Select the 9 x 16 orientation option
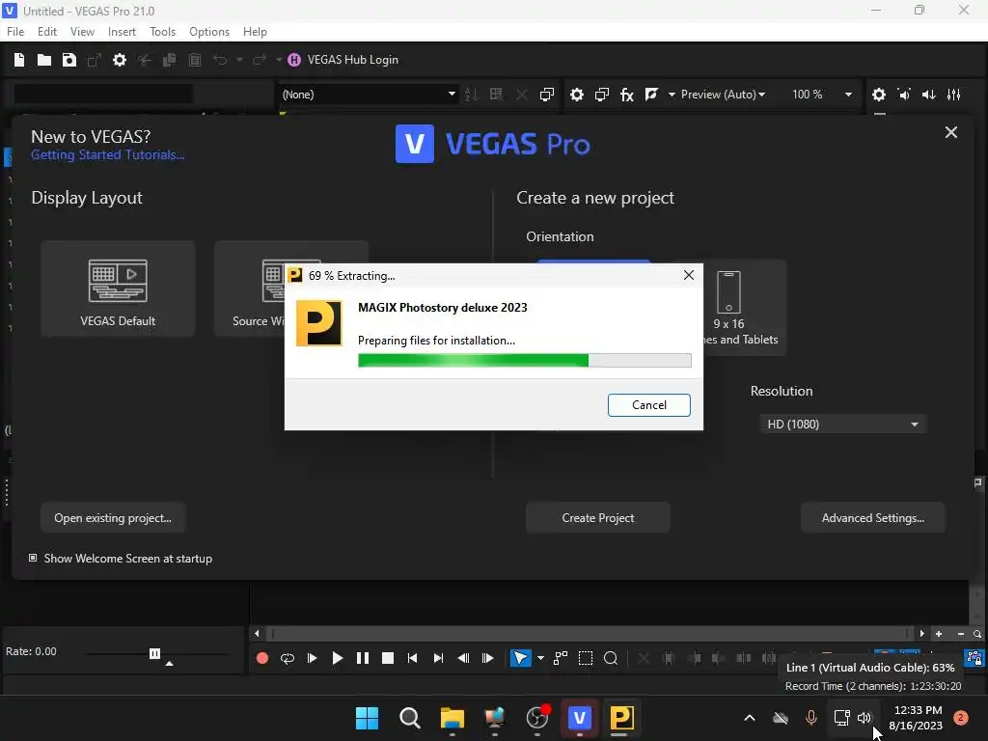 [729, 308]
